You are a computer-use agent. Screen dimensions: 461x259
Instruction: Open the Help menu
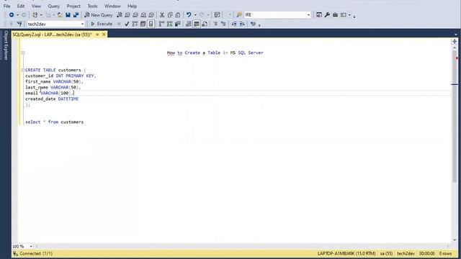(132, 6)
